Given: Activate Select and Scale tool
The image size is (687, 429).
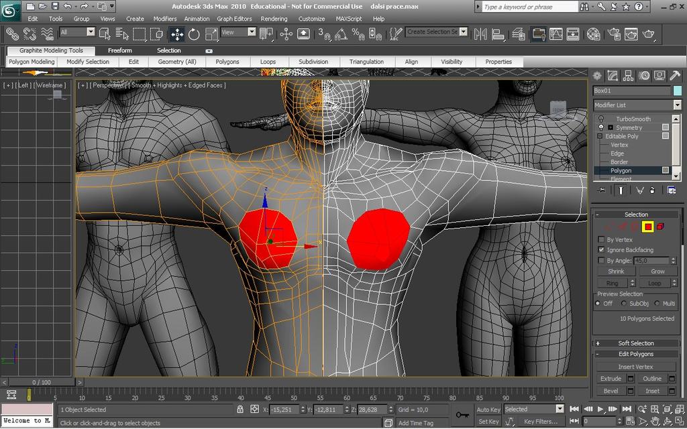Looking at the screenshot, I should click(x=211, y=34).
